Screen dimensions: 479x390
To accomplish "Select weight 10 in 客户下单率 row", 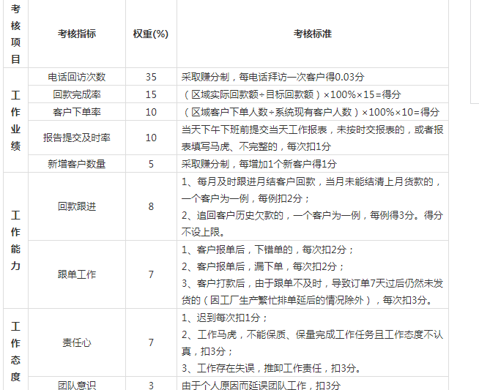I will point(151,112).
